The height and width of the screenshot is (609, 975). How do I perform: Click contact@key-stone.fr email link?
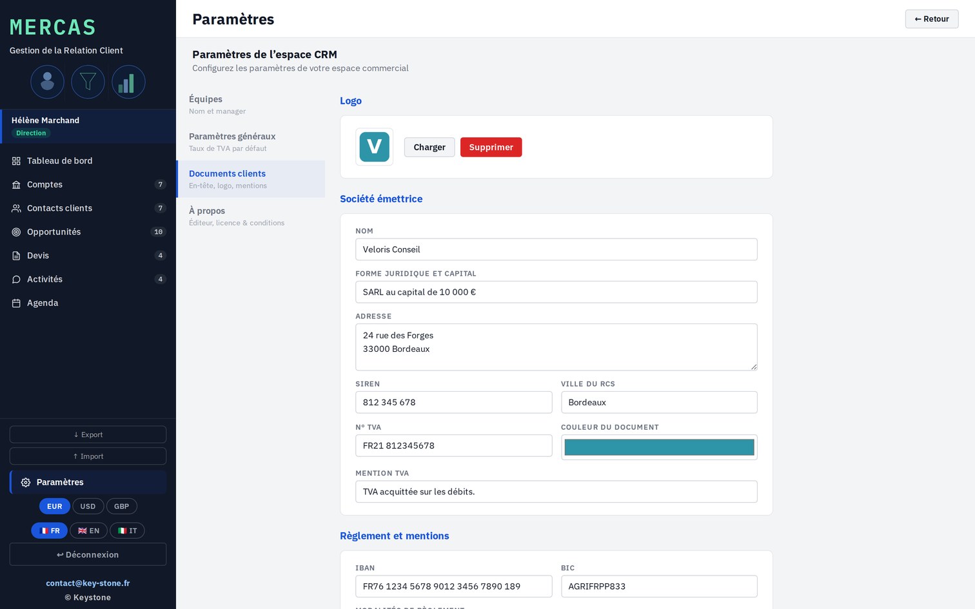(x=88, y=583)
